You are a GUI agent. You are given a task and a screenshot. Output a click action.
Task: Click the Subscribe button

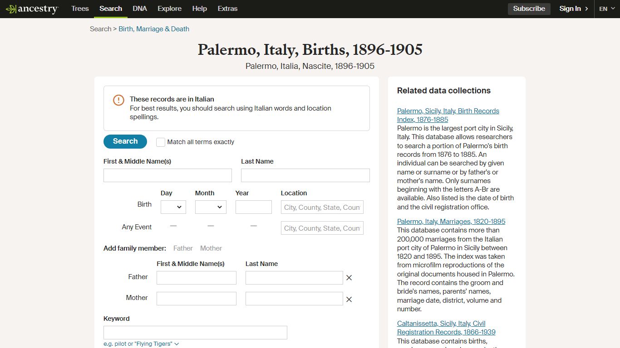pyautogui.click(x=529, y=9)
